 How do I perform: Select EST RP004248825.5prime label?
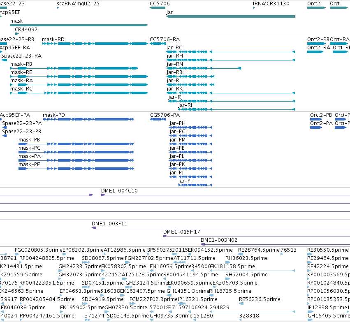[x=46, y=258]
